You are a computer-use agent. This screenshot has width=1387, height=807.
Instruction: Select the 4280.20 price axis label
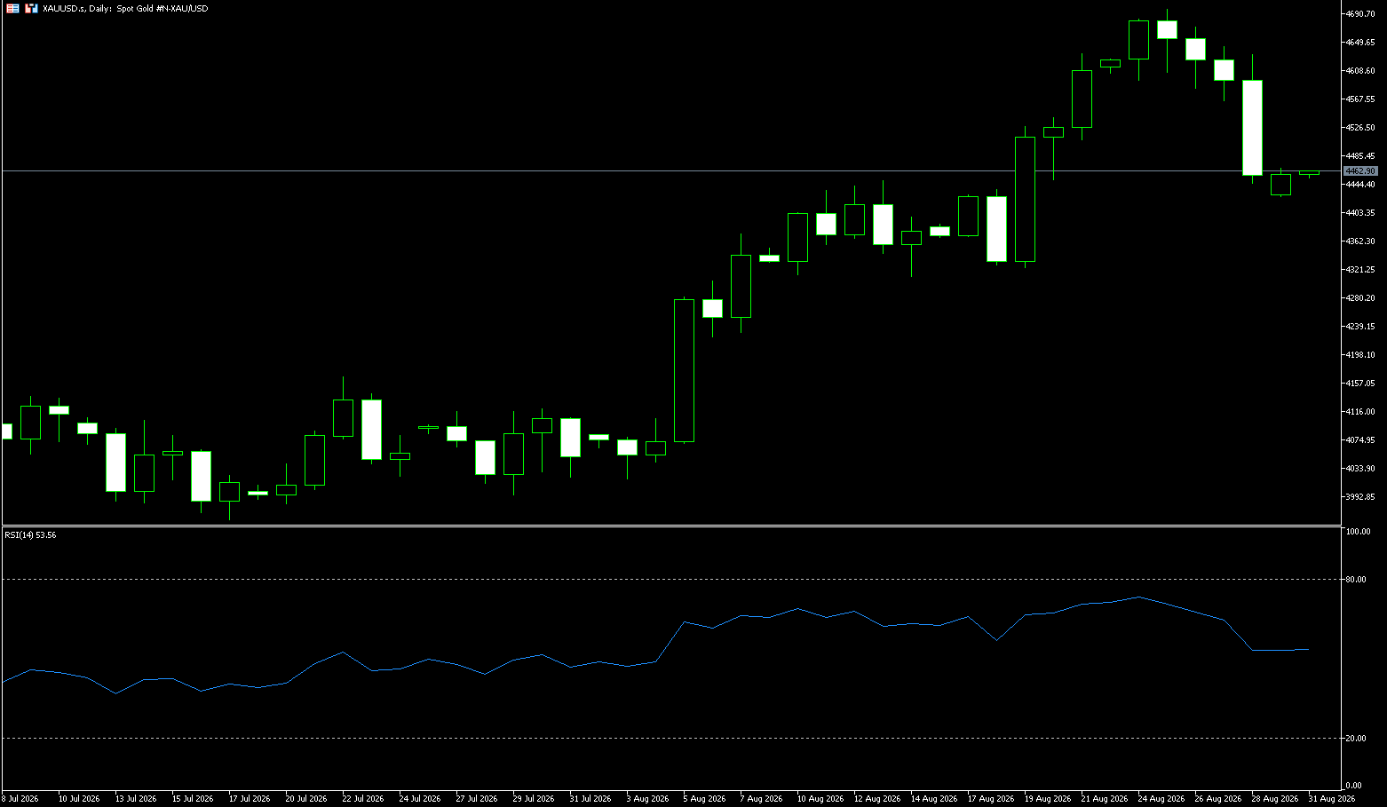click(x=1360, y=298)
